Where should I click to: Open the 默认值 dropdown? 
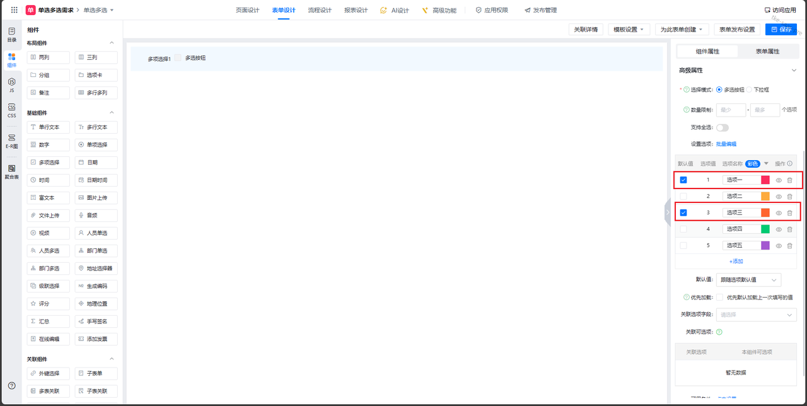tap(748, 279)
